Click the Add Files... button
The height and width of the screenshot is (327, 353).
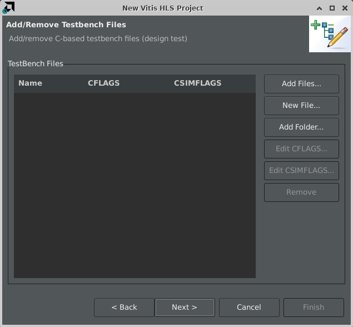301,84
